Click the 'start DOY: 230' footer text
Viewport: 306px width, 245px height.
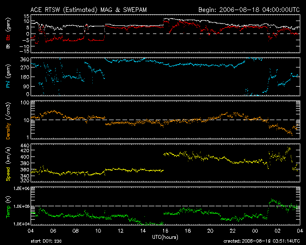coord(46,241)
